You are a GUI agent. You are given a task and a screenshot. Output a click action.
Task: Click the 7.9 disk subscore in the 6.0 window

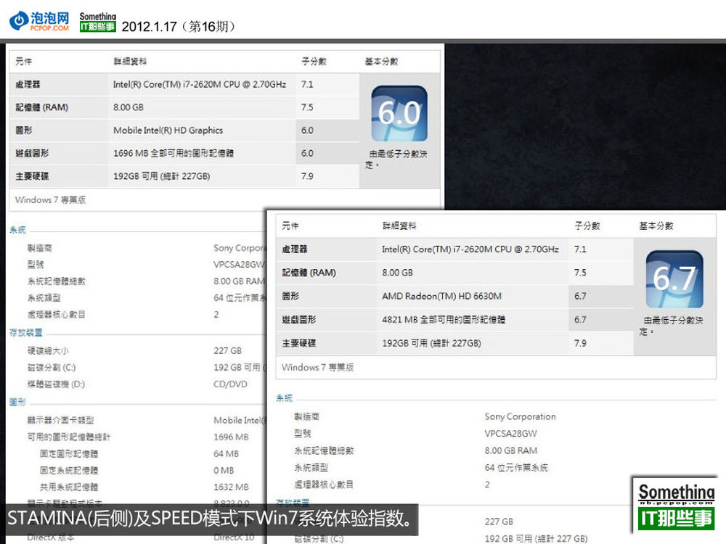[307, 176]
